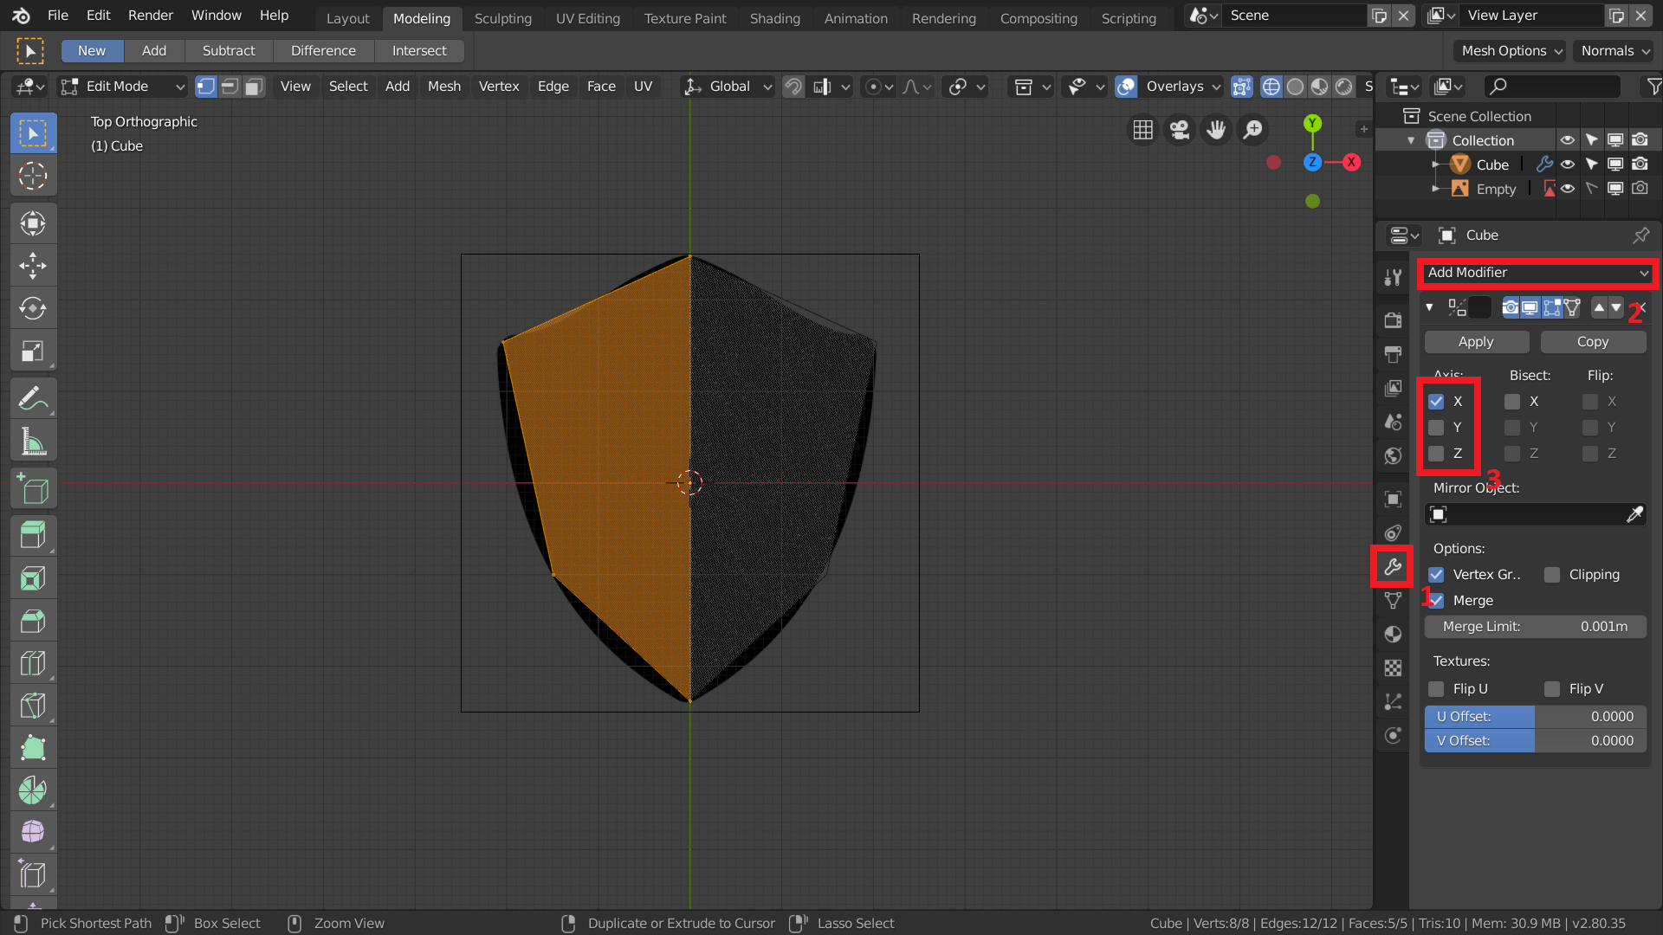Screen dimensions: 1663x935
Task: Click the viewport pan hand icon
Action: [x=1216, y=130]
